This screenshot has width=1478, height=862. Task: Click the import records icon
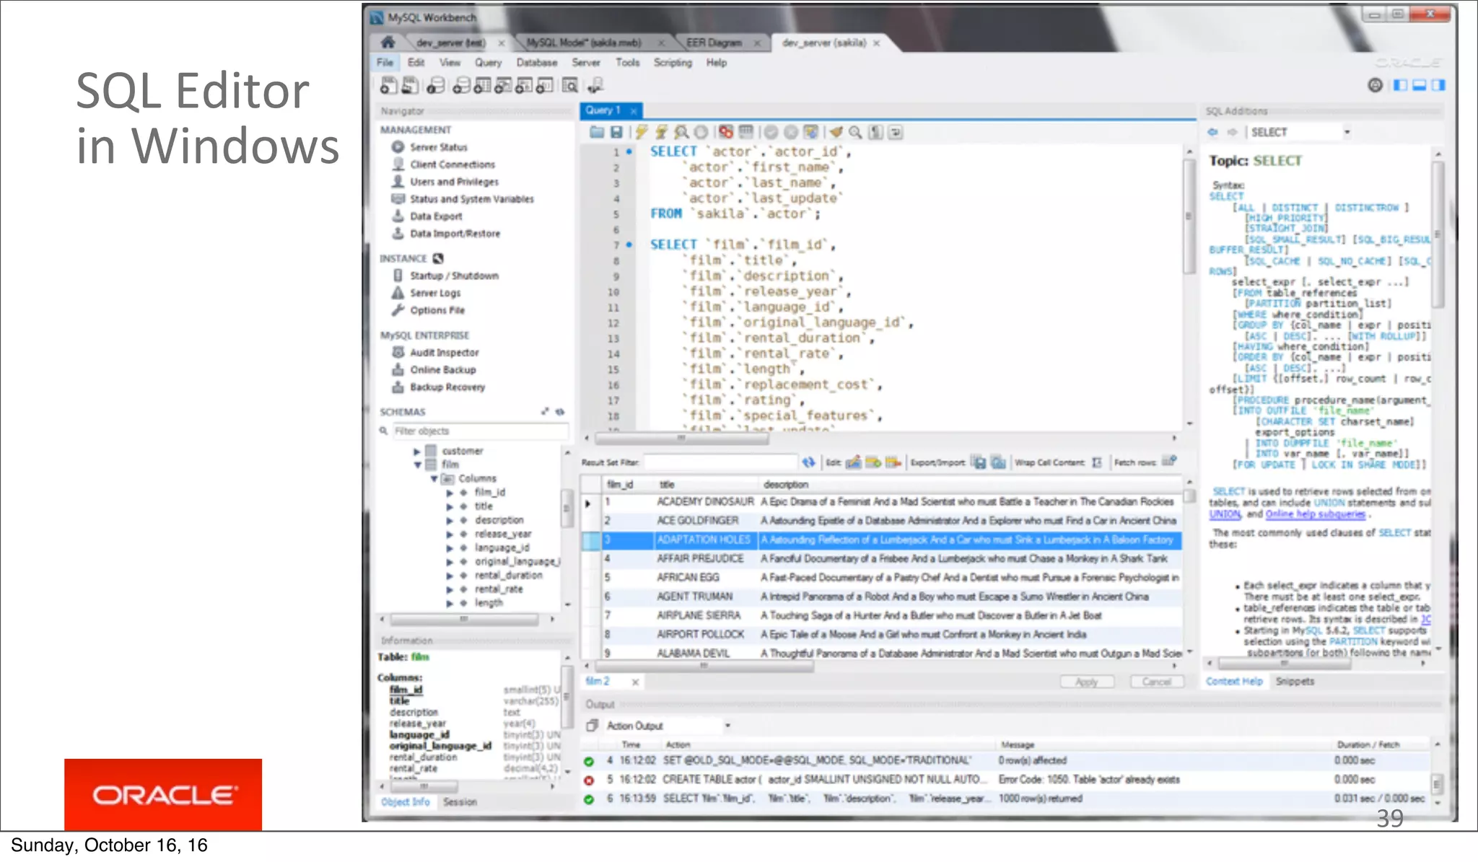[999, 462]
